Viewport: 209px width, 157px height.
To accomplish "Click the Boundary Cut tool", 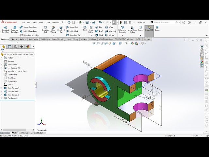I will pyautogui.click(x=73, y=35).
